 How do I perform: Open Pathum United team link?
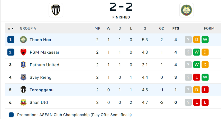44,65
